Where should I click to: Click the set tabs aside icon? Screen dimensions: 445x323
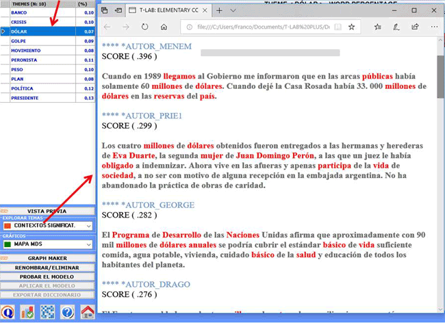pyautogui.click(x=118, y=10)
